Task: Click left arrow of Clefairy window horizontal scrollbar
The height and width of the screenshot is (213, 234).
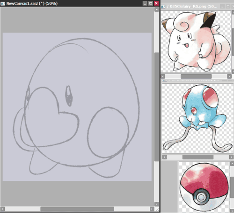Action: point(163,76)
